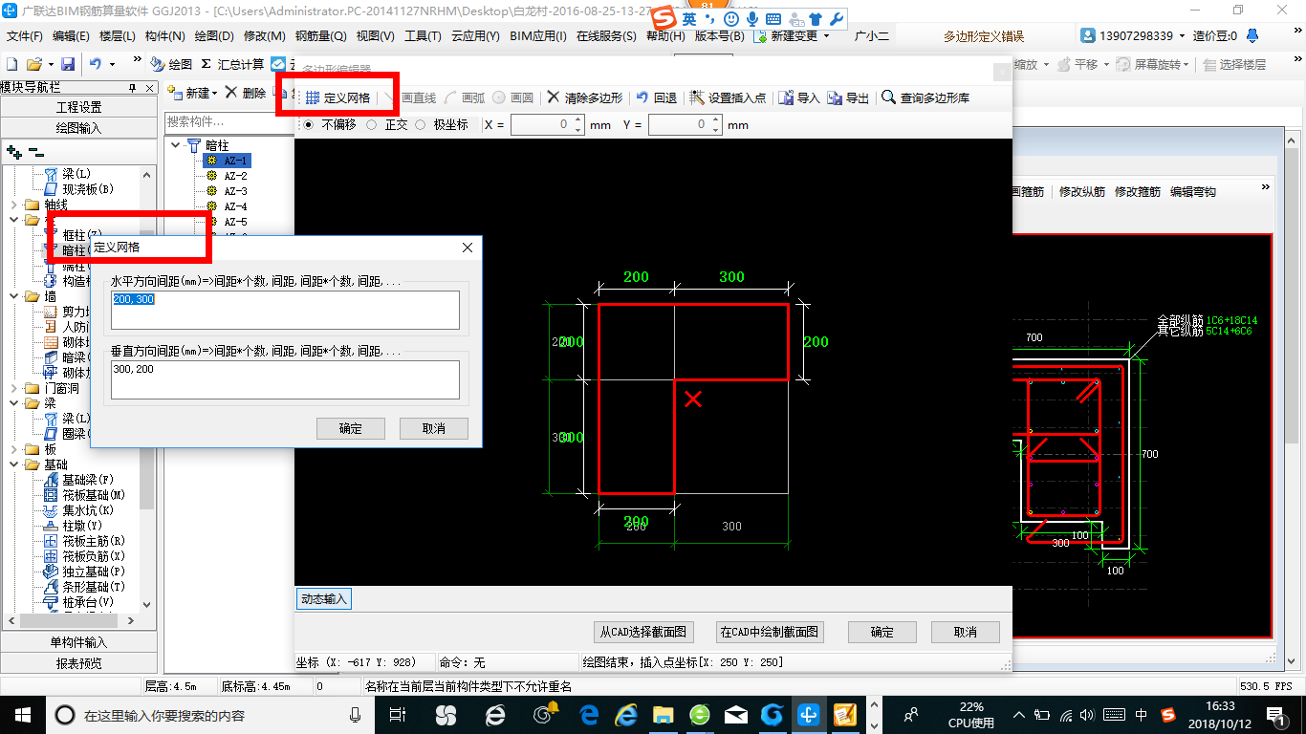
Task: Collapse the 暗柱 component tree node
Action: coord(176,145)
